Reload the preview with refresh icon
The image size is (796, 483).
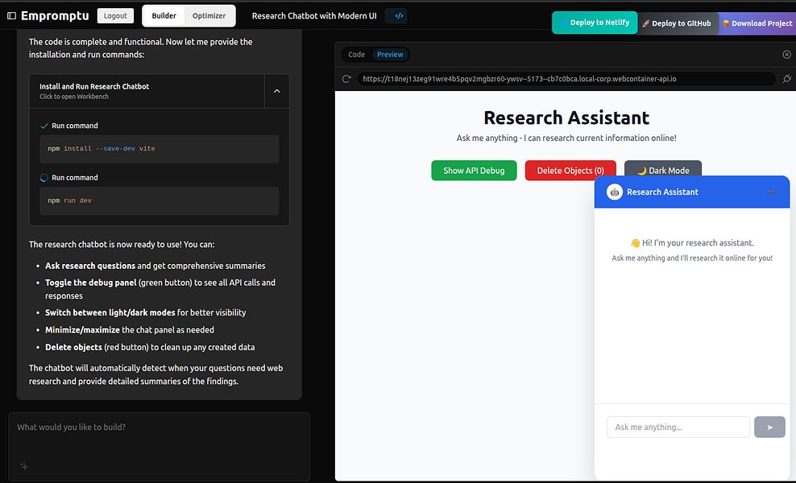[346, 79]
